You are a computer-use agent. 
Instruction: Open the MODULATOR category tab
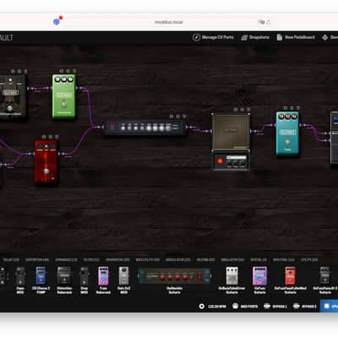coord(178,259)
